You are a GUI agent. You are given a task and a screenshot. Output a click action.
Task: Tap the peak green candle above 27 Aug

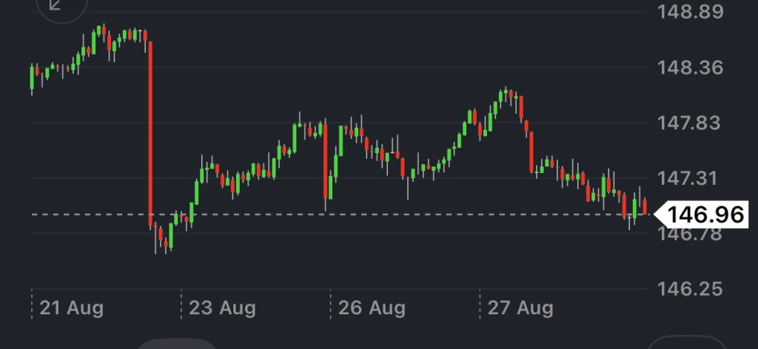tap(505, 96)
